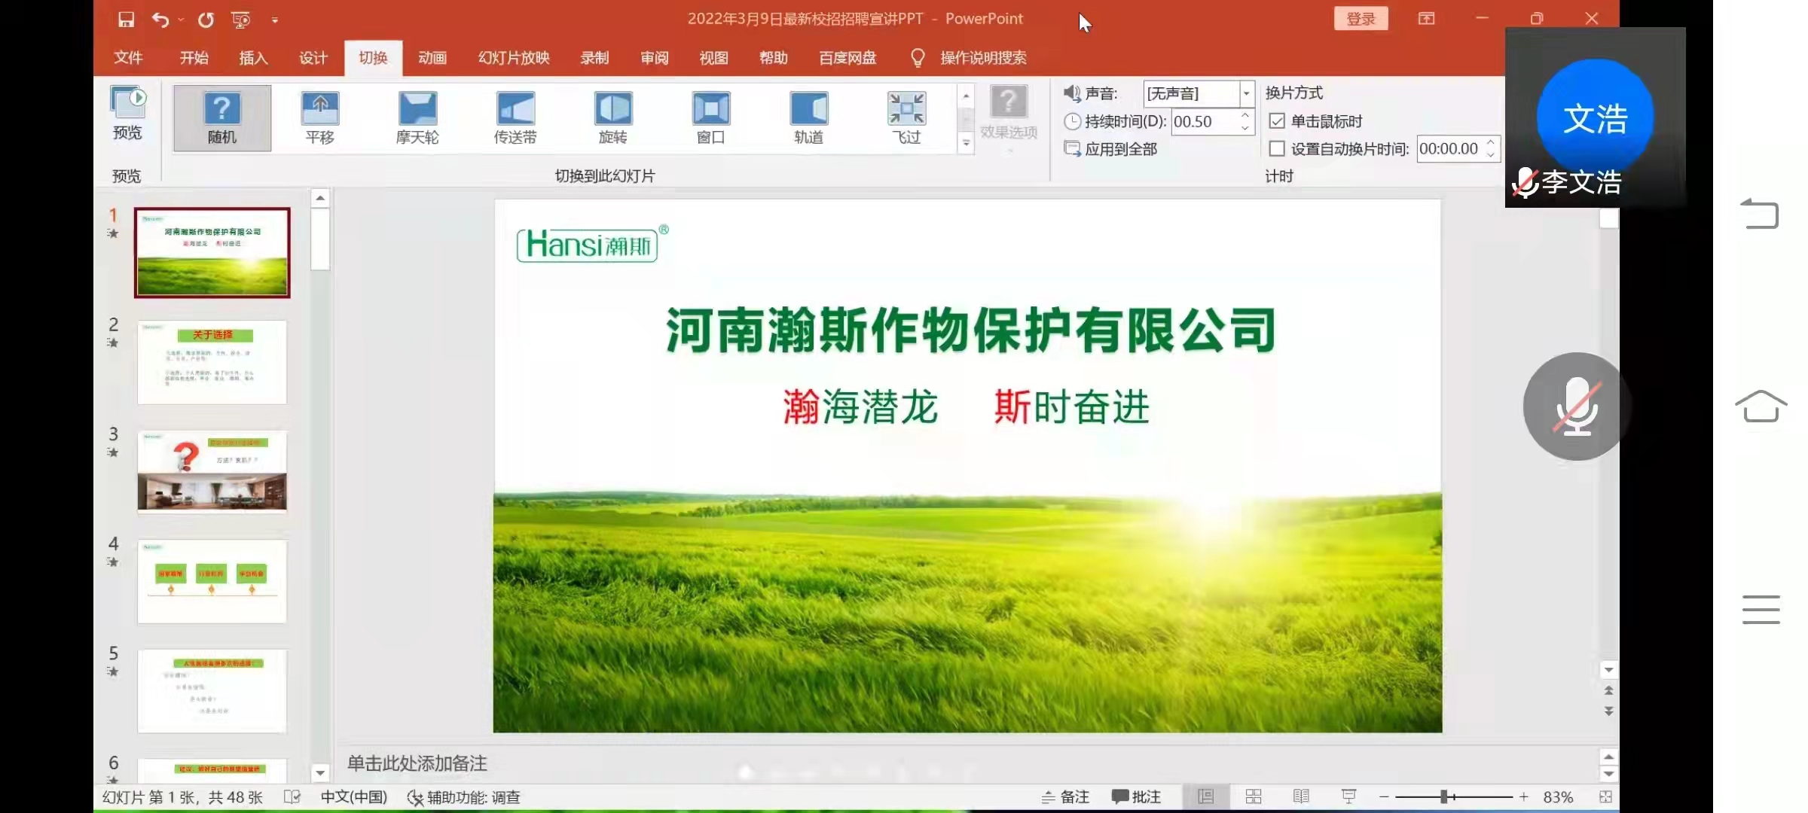This screenshot has height=813, width=1808.
Task: Select the Ferris Wheel (摩天轮) transition
Action: pyautogui.click(x=417, y=117)
